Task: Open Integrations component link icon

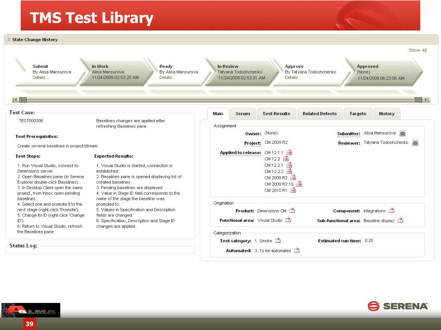Action: (x=391, y=210)
